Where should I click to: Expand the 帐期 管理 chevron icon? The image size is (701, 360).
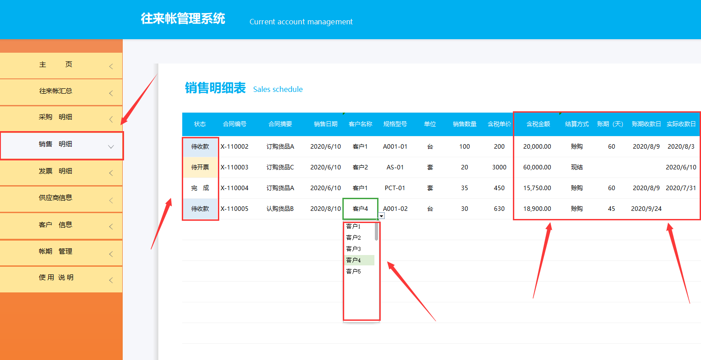pyautogui.click(x=111, y=252)
